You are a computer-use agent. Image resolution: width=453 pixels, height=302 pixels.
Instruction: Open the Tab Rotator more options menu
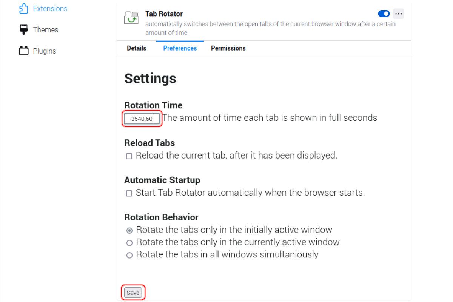coord(398,14)
